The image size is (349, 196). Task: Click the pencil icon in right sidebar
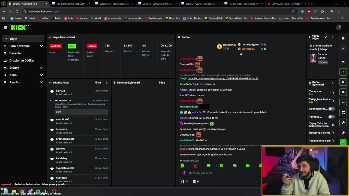click(x=343, y=48)
